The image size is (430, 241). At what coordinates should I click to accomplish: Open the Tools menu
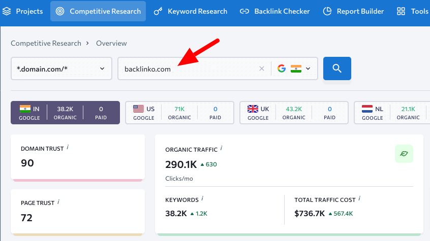412,11
